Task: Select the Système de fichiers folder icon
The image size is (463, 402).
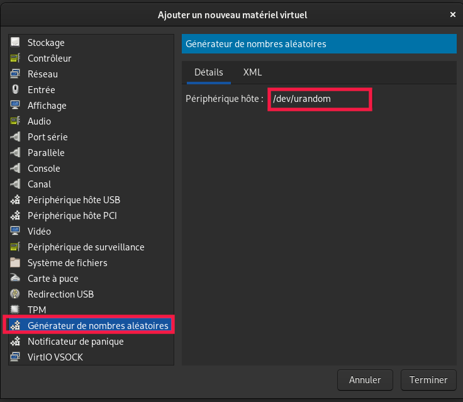Action: coord(16,263)
